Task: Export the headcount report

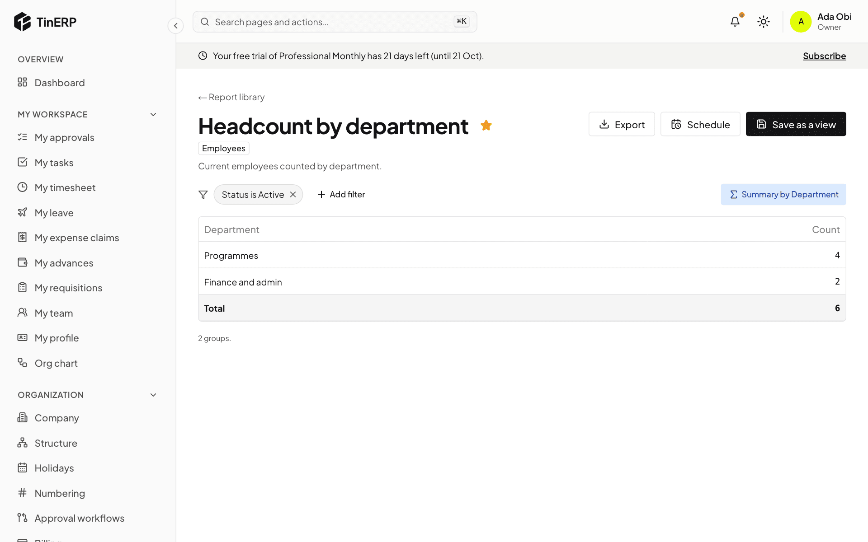Action: click(622, 124)
